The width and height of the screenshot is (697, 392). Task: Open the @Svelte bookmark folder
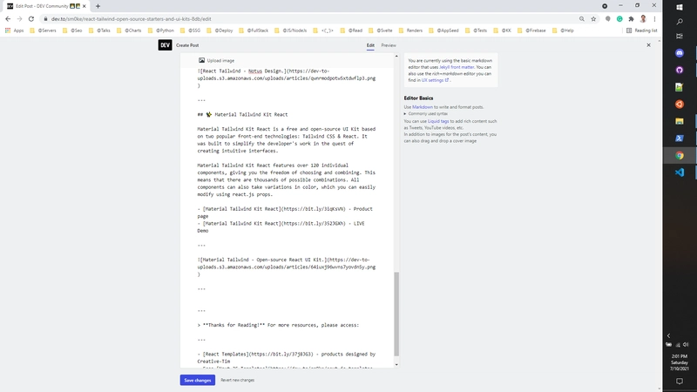point(381,30)
